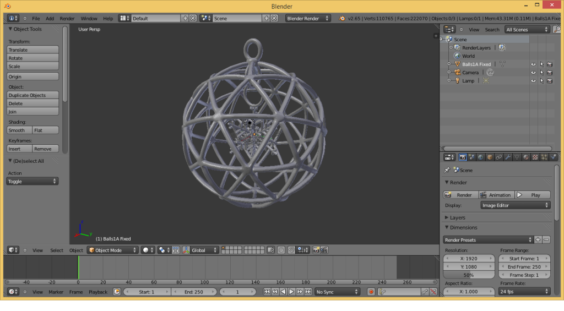The width and height of the screenshot is (564, 311).
Task: Open the Modifiers wrench tab icon
Action: (508, 157)
